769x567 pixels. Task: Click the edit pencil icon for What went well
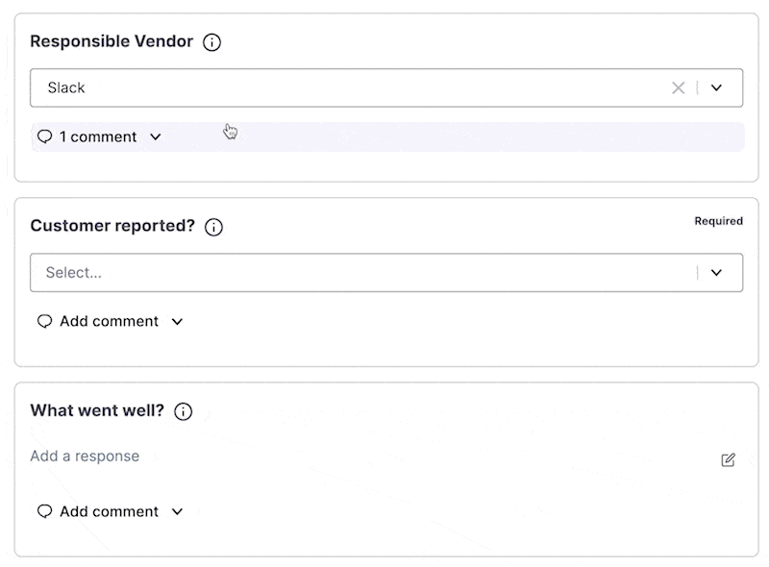click(729, 459)
